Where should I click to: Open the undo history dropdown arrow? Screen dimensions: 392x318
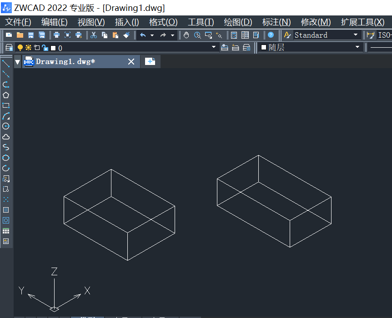[152, 35]
